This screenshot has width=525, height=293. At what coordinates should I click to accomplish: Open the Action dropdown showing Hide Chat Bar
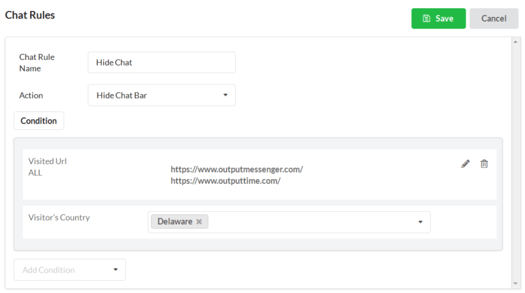[162, 95]
